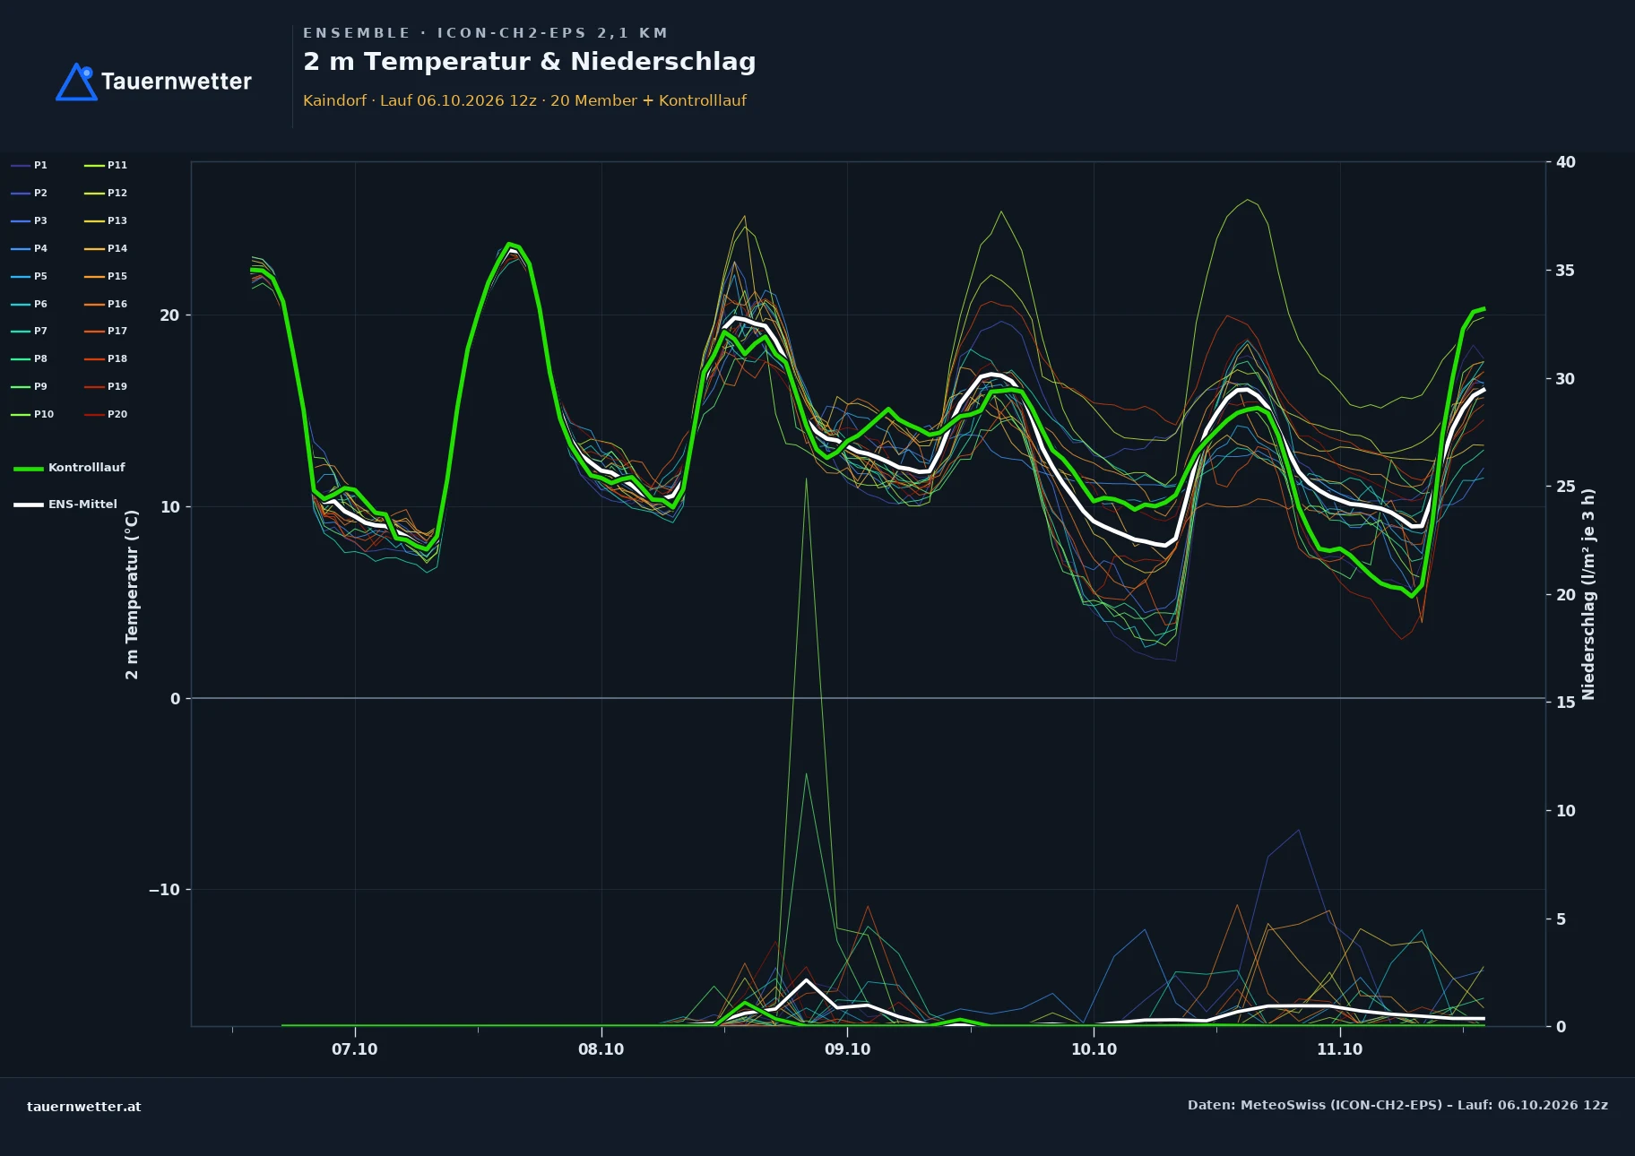The width and height of the screenshot is (1635, 1156).
Task: Click the P1 legend entry
Action: point(30,166)
